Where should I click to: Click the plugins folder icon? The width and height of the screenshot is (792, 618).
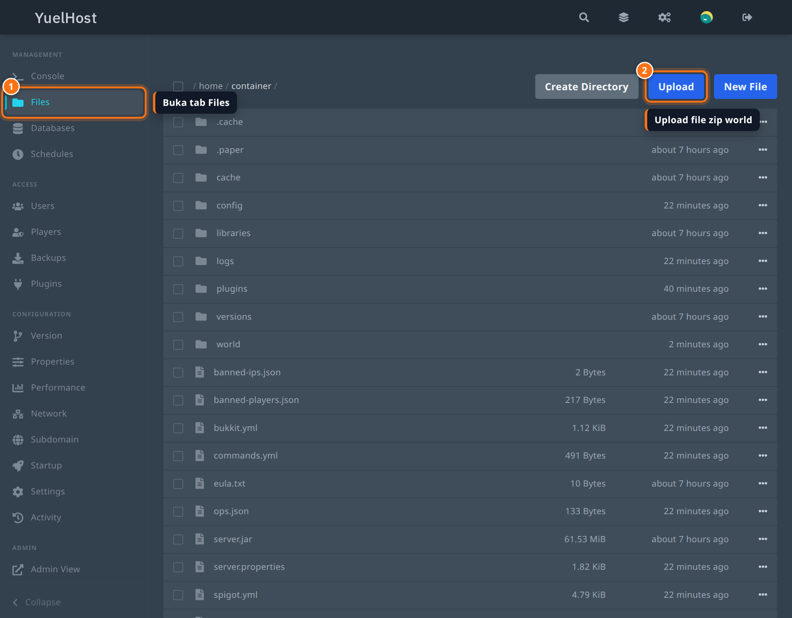tap(201, 289)
